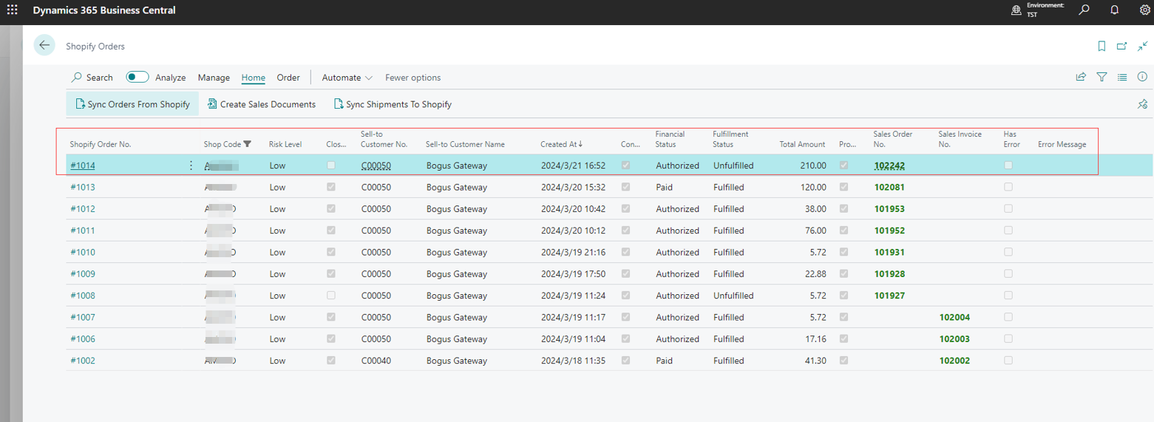1154x422 pixels.
Task: Switch list view layout icon
Action: pyautogui.click(x=1122, y=77)
